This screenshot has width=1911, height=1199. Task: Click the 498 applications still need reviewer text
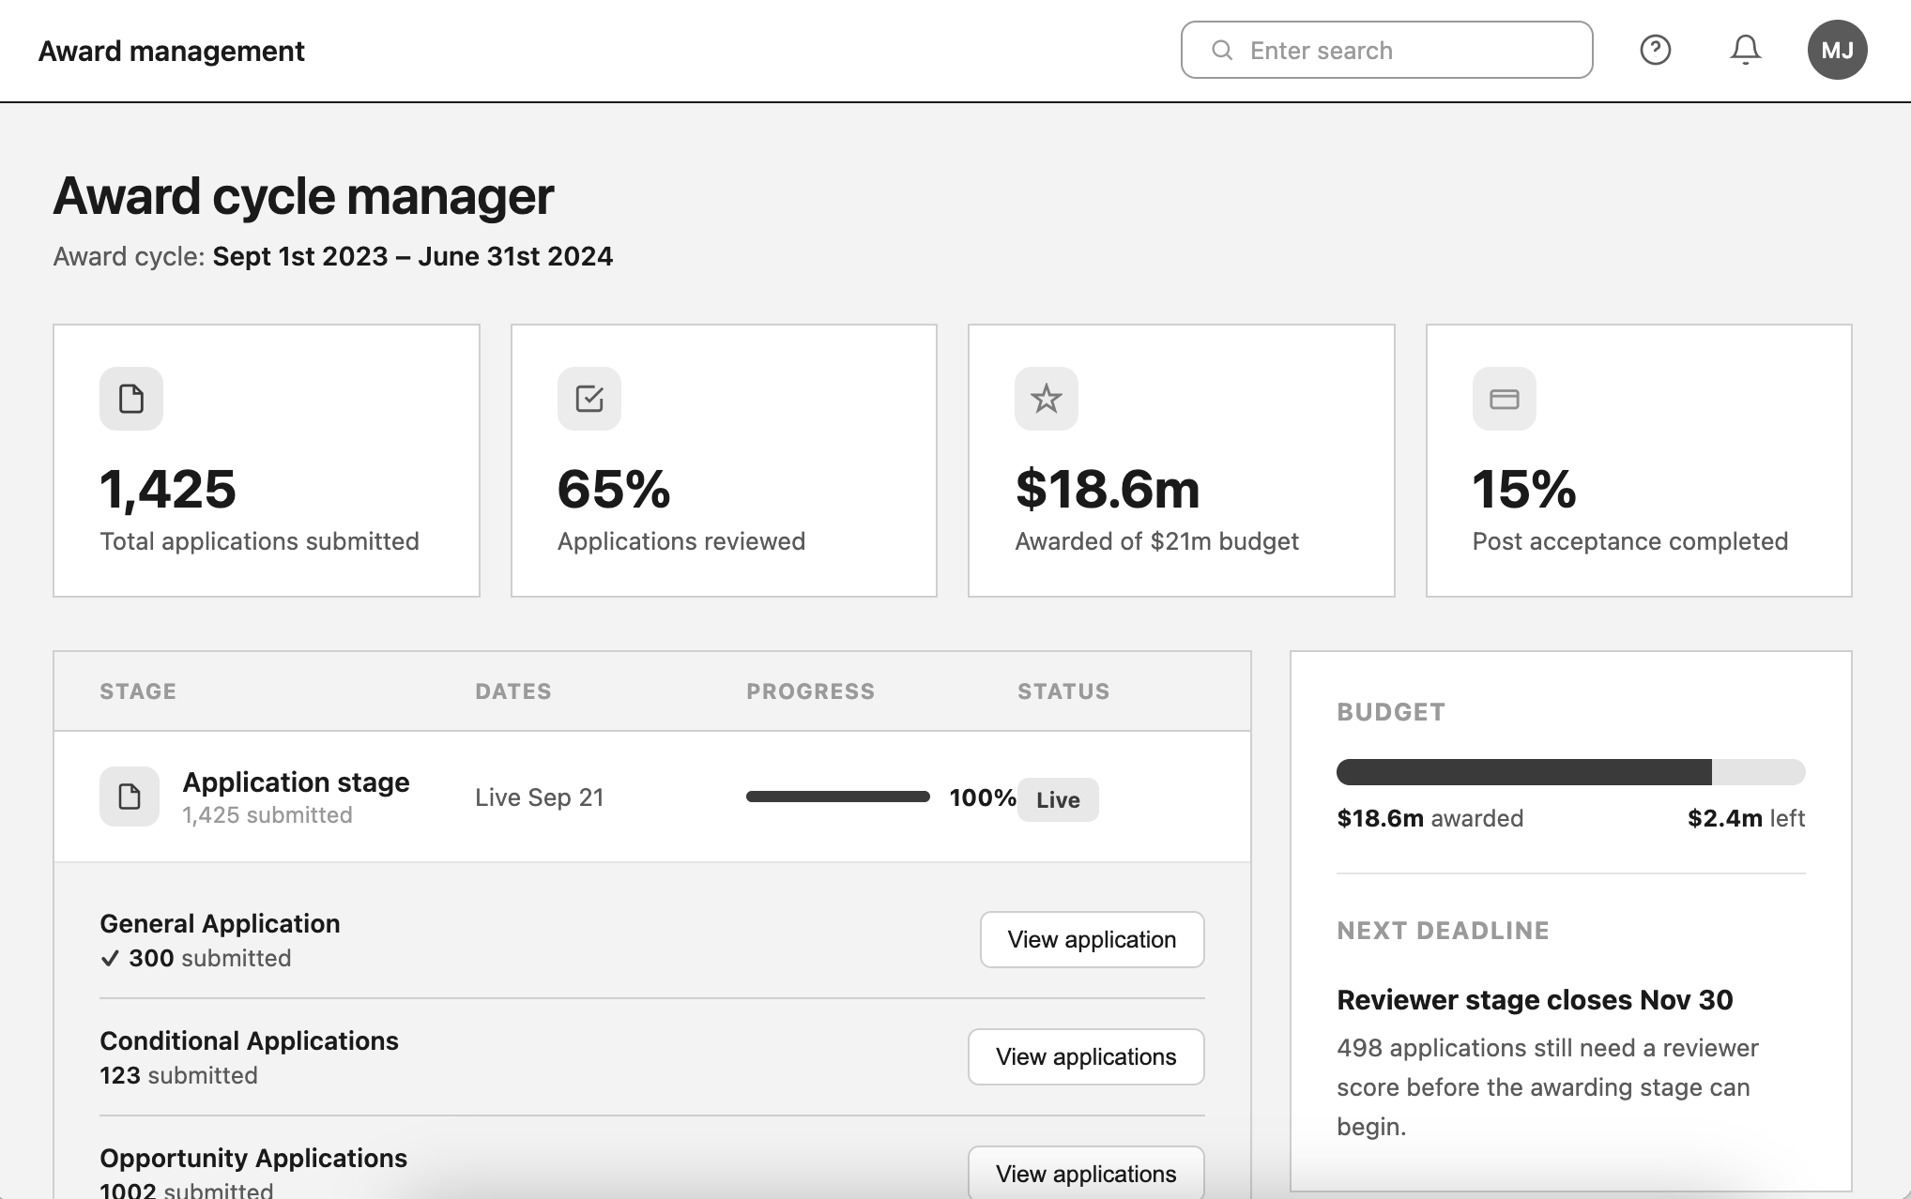[1548, 1086]
